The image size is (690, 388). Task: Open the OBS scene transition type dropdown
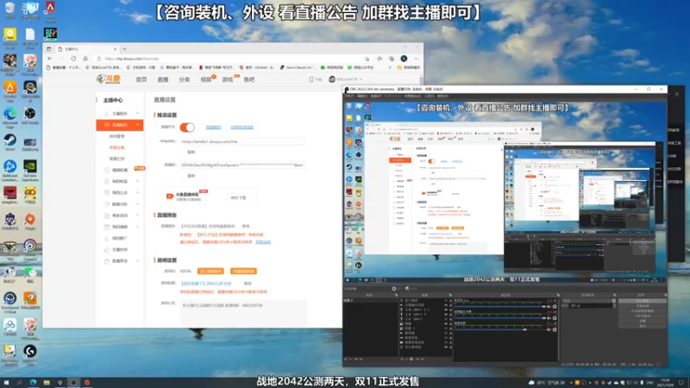[x=587, y=300]
